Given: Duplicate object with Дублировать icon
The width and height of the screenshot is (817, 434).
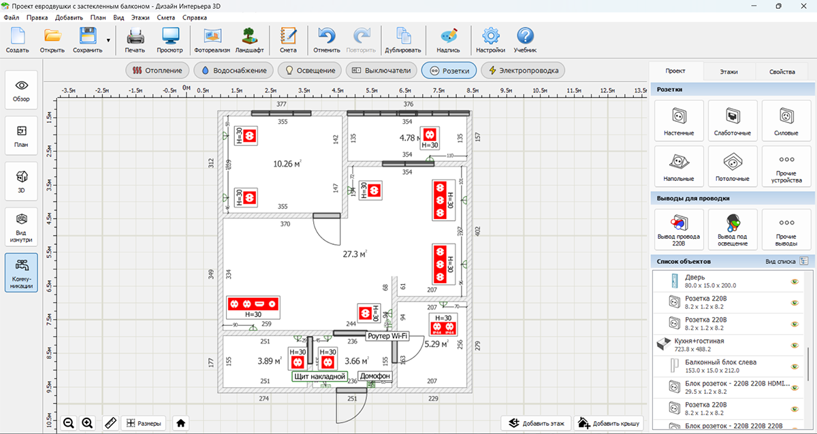Looking at the screenshot, I should [403, 40].
